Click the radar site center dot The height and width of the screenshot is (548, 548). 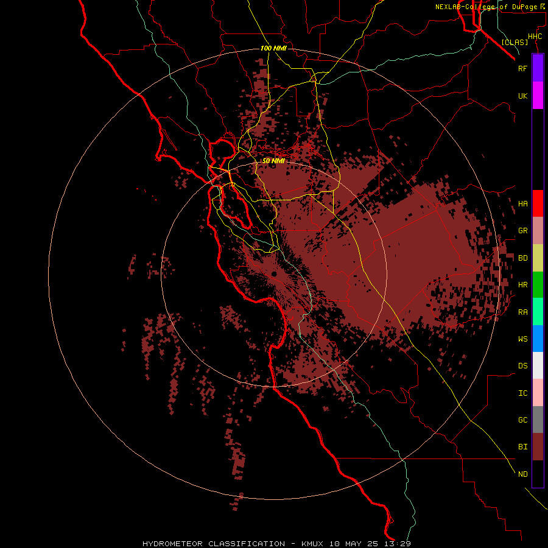pyautogui.click(x=273, y=273)
